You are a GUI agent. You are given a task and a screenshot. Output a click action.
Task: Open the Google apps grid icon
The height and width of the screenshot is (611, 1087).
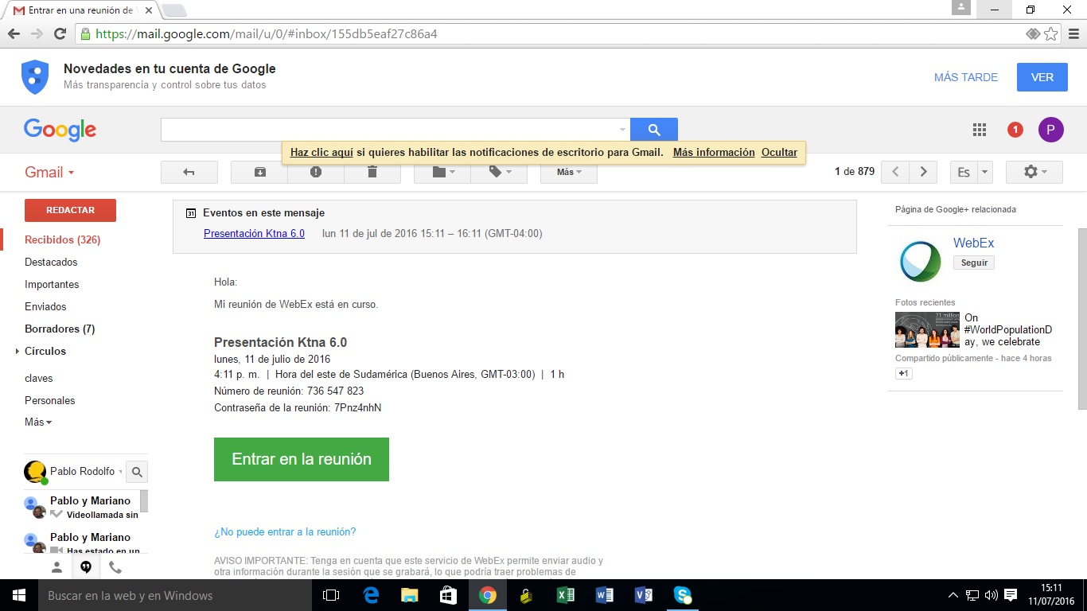tap(980, 130)
